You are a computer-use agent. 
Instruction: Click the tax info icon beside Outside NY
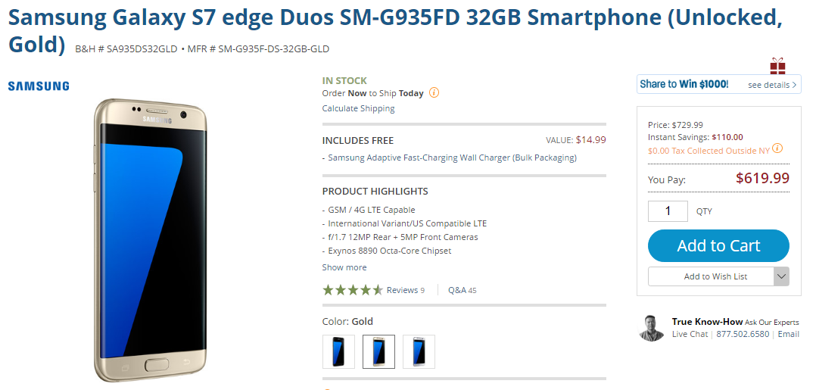pos(777,149)
